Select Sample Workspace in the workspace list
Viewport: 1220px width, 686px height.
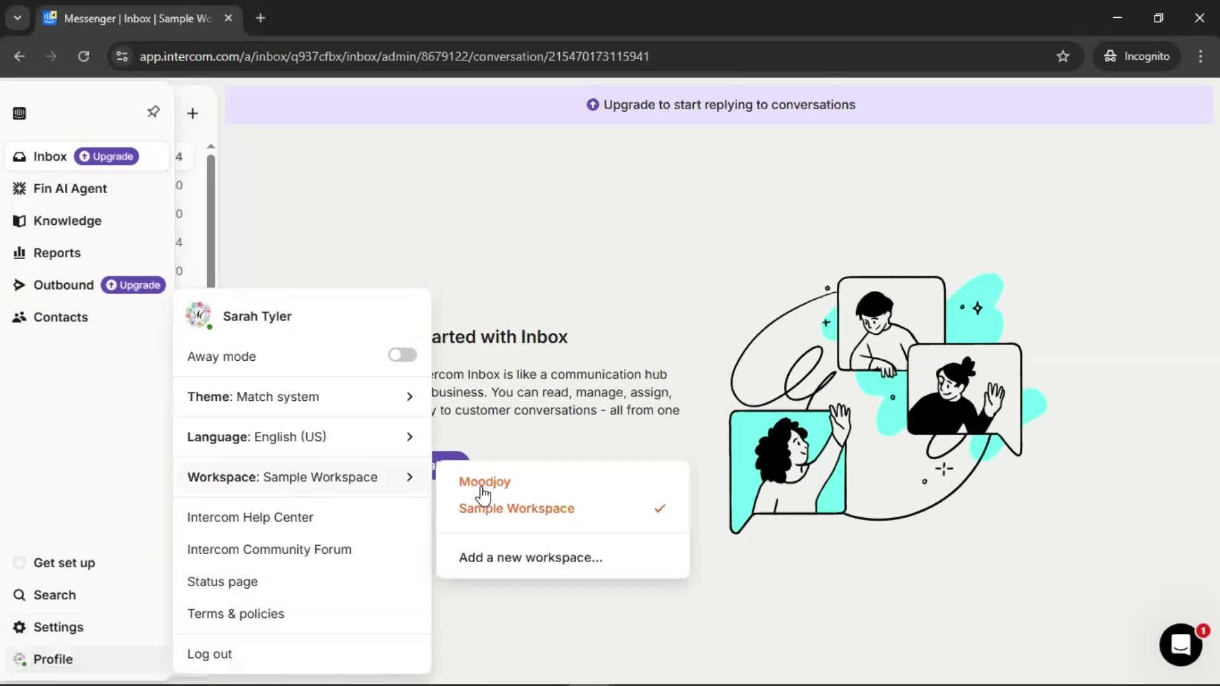(x=517, y=509)
